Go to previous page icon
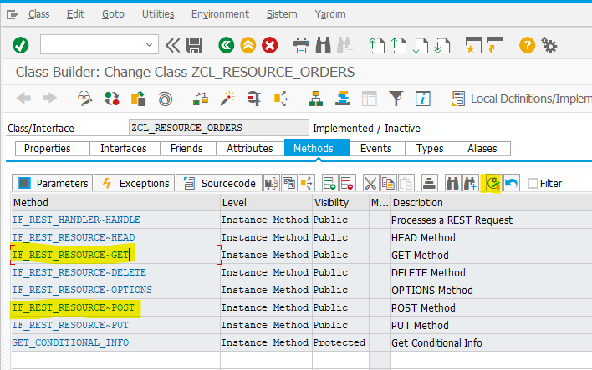 coord(398,45)
